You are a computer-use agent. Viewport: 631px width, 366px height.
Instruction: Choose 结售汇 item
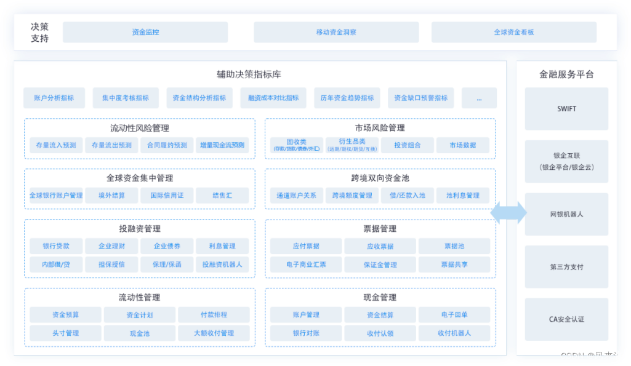[x=222, y=196]
